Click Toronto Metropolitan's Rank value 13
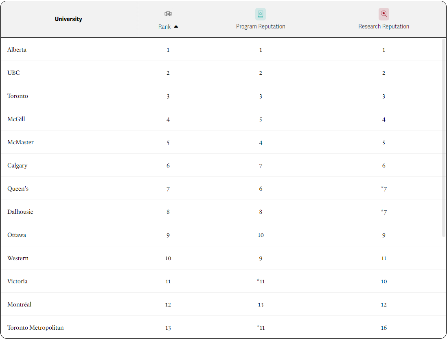The height and width of the screenshot is (339, 447). coord(168,328)
